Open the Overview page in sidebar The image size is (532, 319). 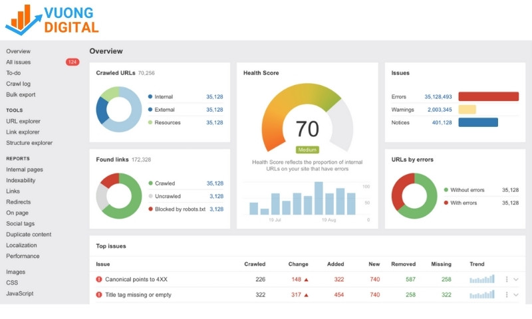18,51
